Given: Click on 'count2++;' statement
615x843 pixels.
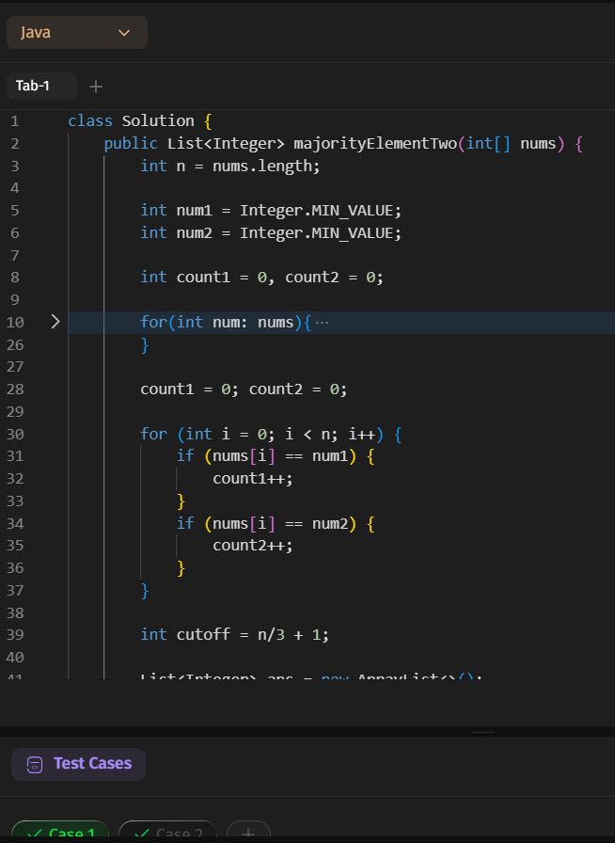Looking at the screenshot, I should click(253, 546).
